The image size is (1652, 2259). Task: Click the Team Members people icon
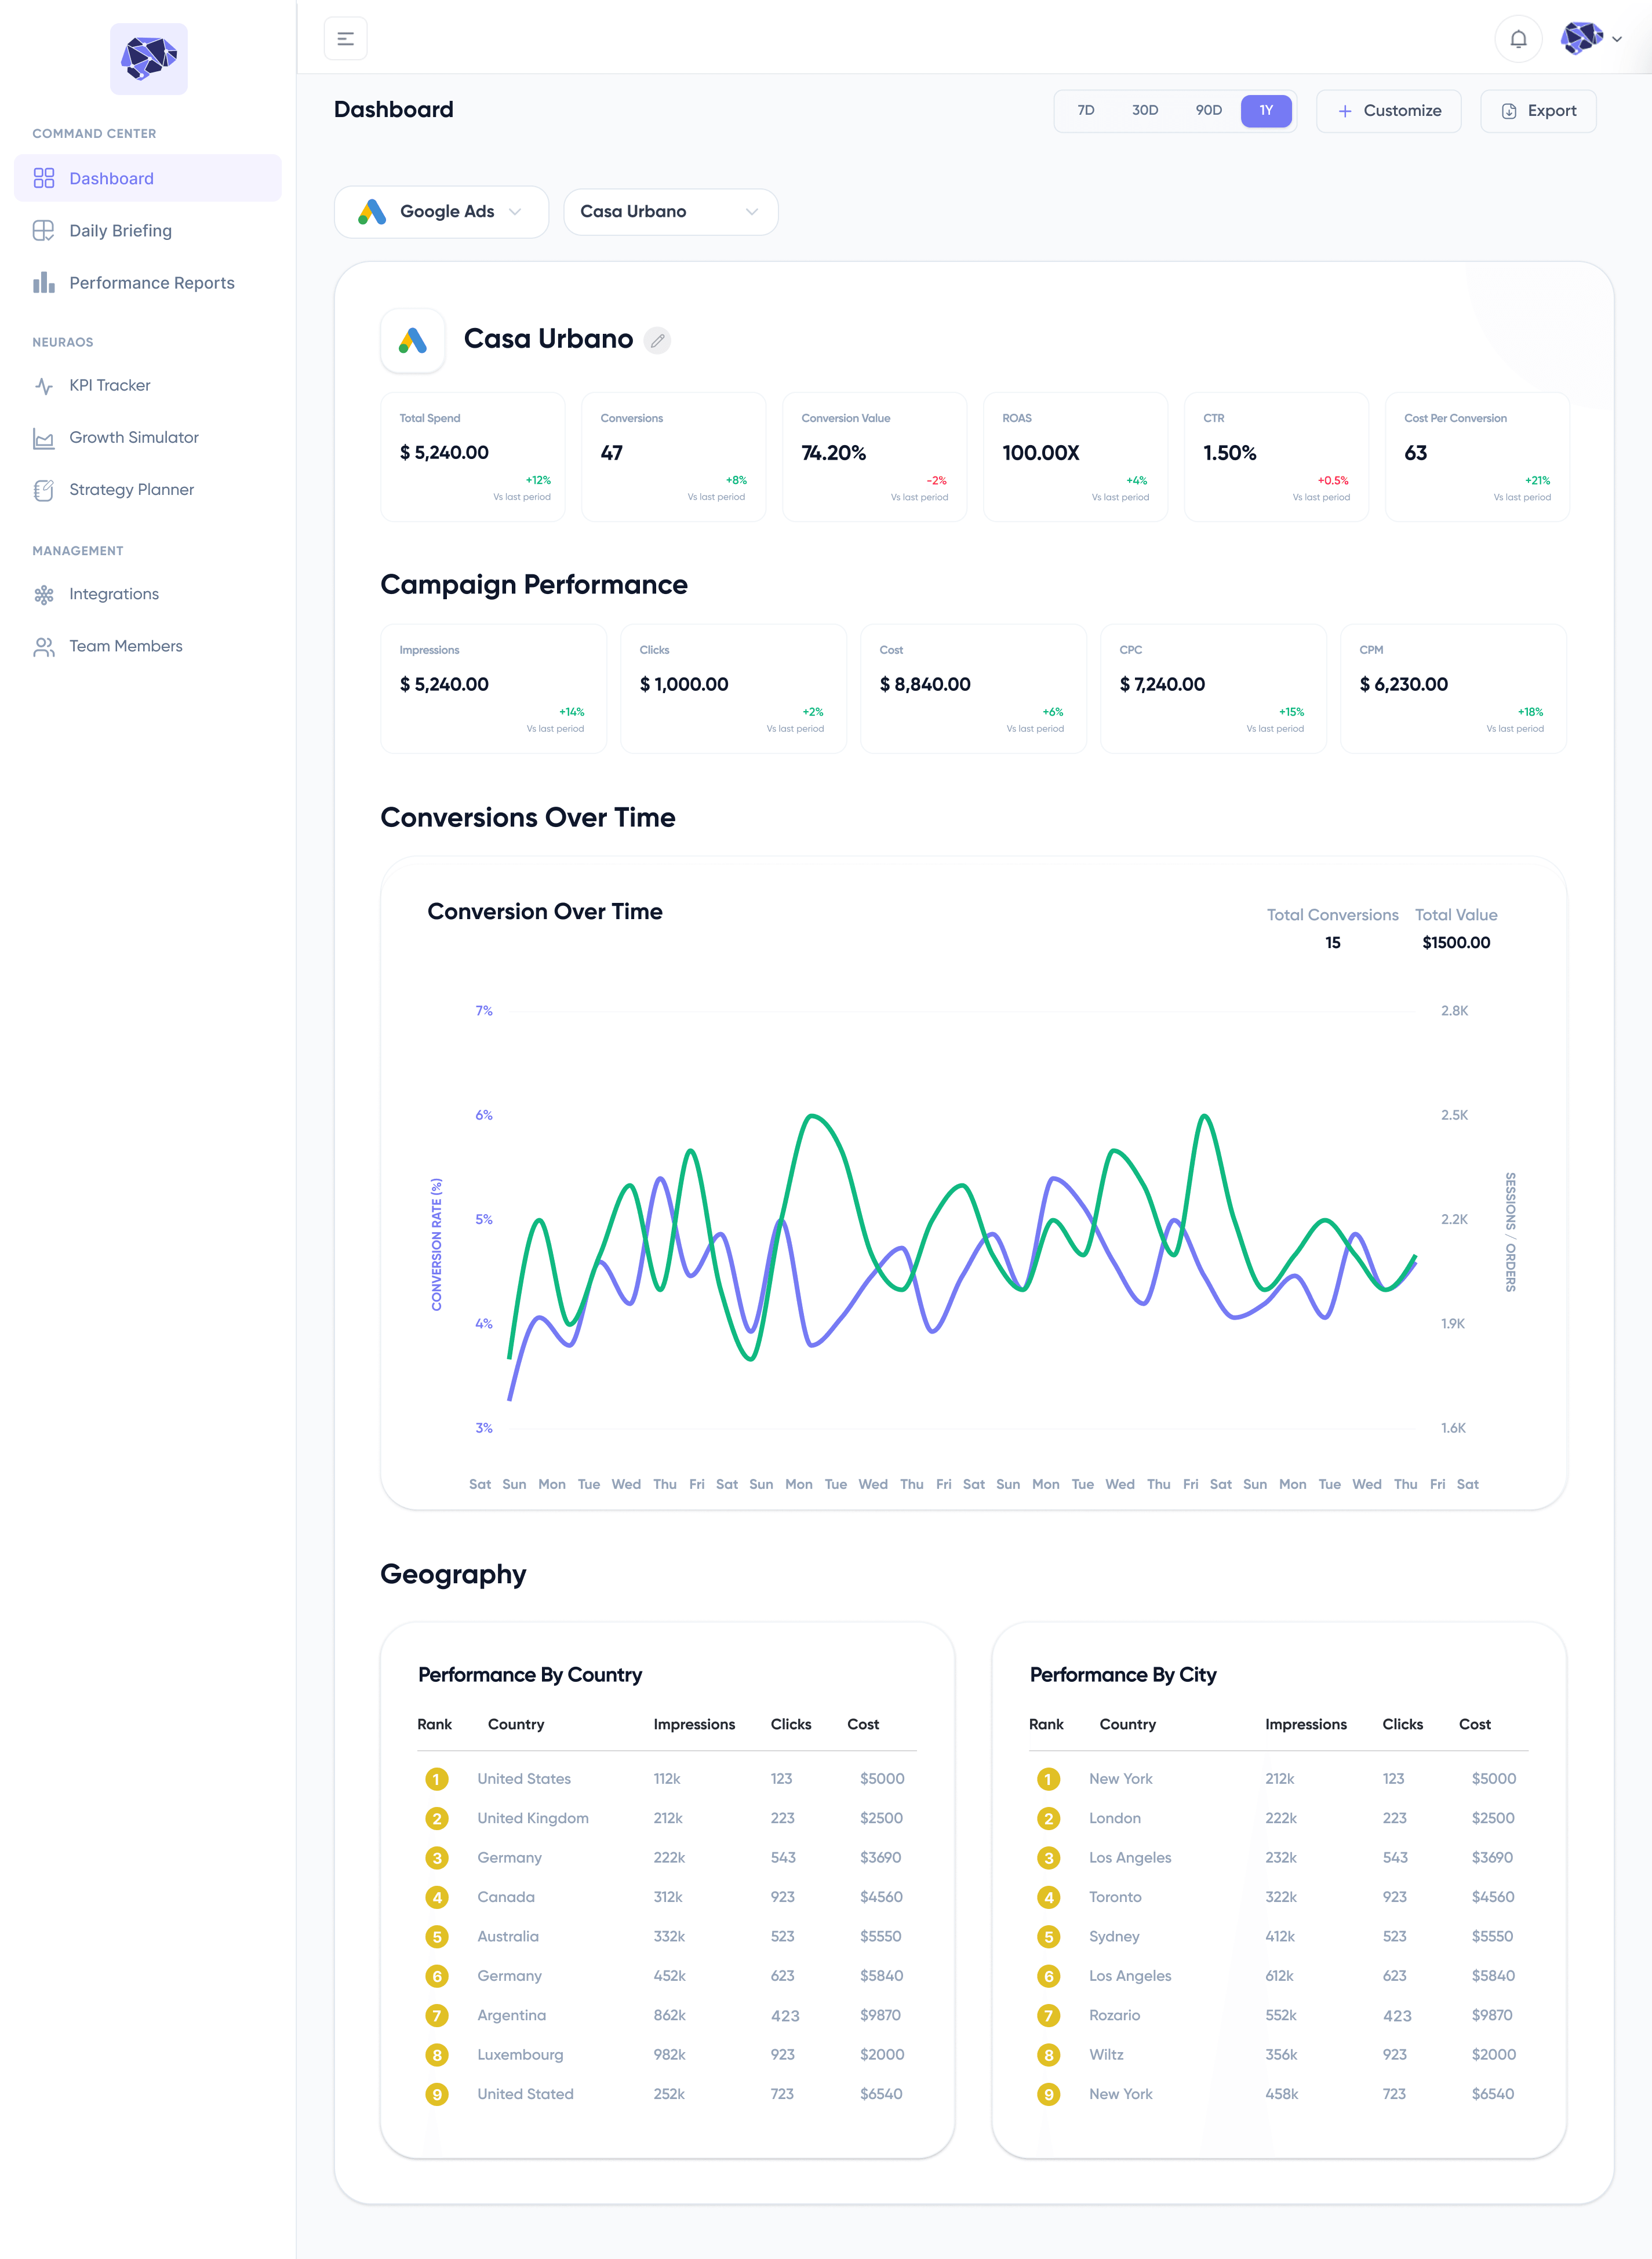(x=44, y=647)
